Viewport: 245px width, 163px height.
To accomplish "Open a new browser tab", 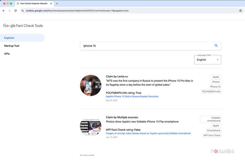I will click(57, 4).
